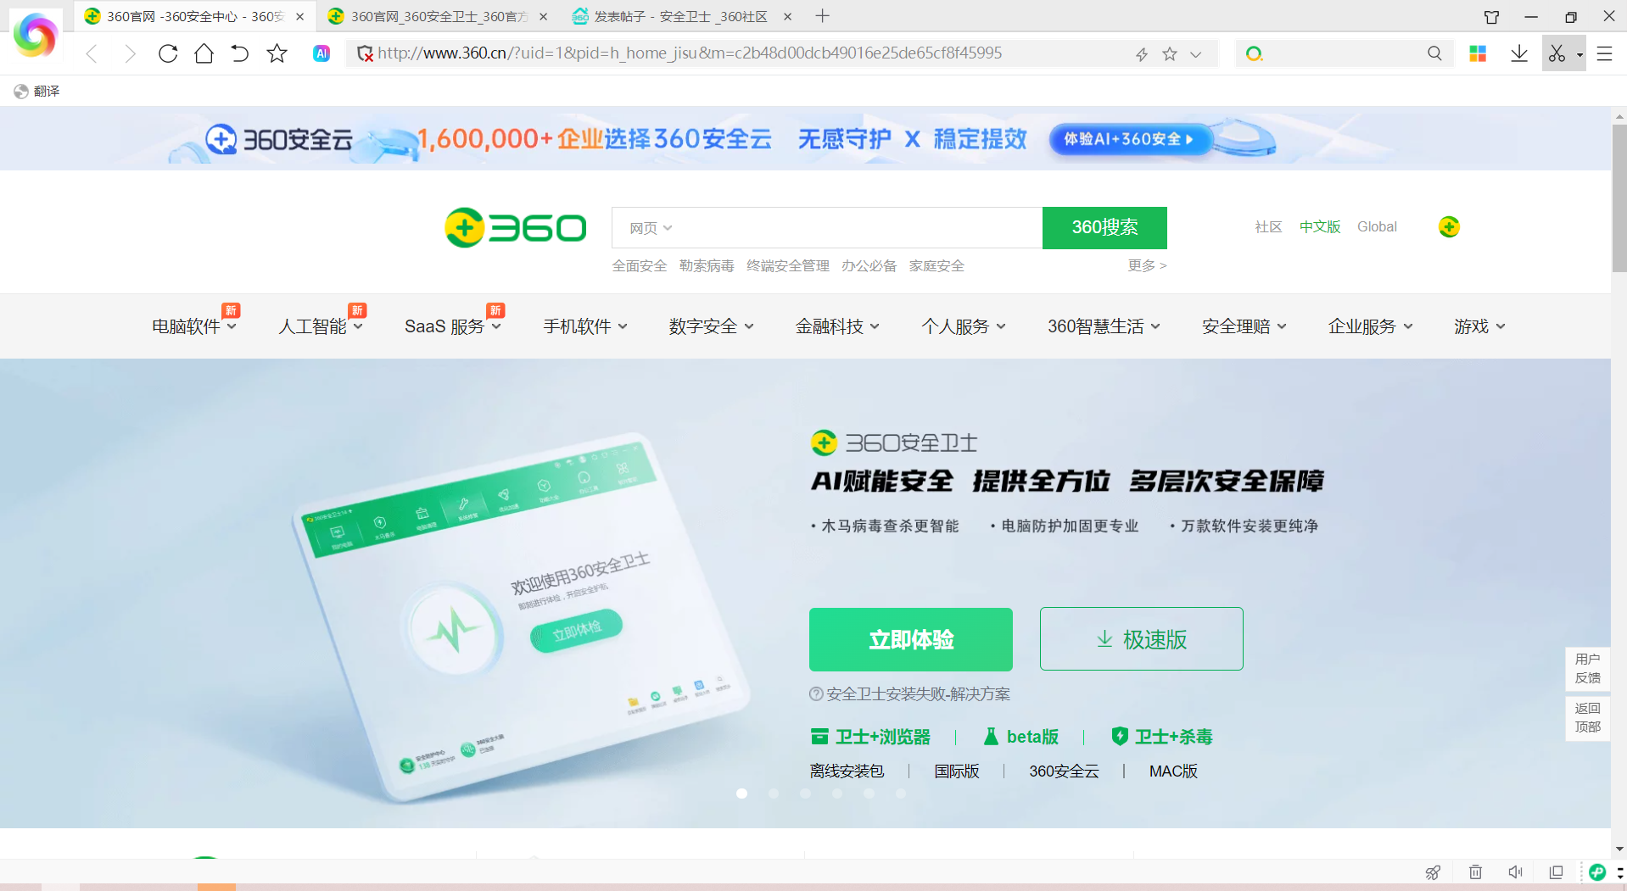The height and width of the screenshot is (891, 1627).
Task: Select the 中文版 language link
Action: pos(1320,226)
